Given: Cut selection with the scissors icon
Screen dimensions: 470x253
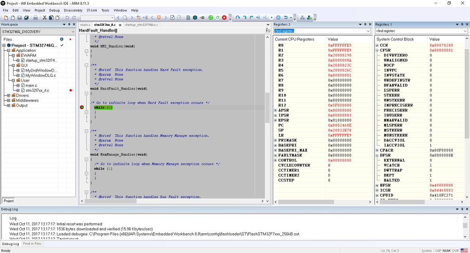Looking at the screenshot, I should coord(45,18).
